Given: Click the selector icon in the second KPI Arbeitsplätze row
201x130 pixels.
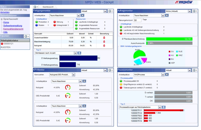Looking at the screenshot, I should 84,106.
